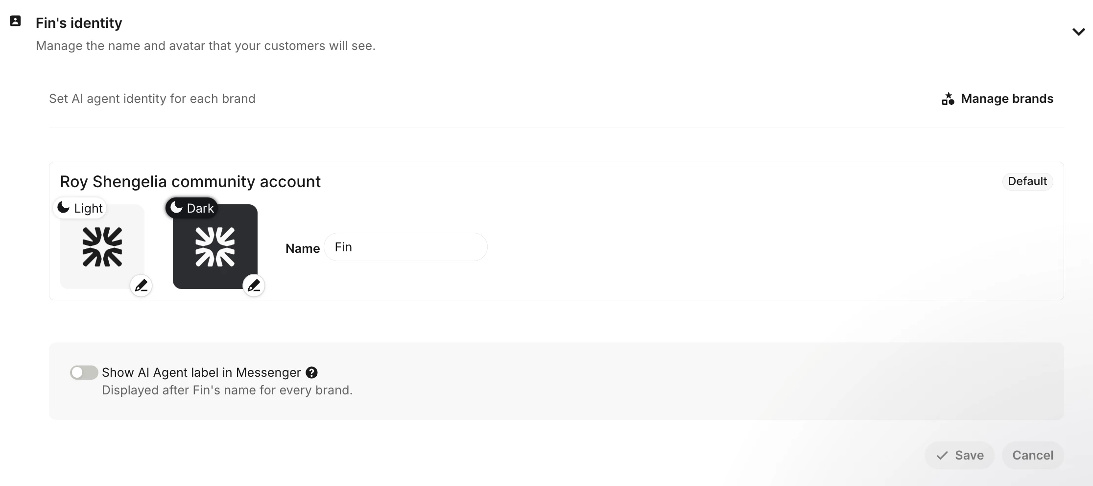Click the Manage brands shapes icon
This screenshot has height=486, width=1093.
point(948,98)
